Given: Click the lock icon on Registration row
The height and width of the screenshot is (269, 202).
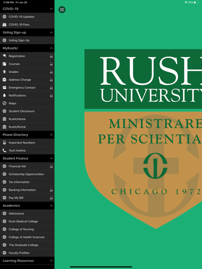Looking at the screenshot, I should [x=51, y=56].
